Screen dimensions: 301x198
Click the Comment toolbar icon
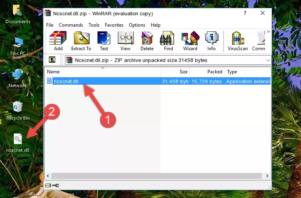pos(259,41)
